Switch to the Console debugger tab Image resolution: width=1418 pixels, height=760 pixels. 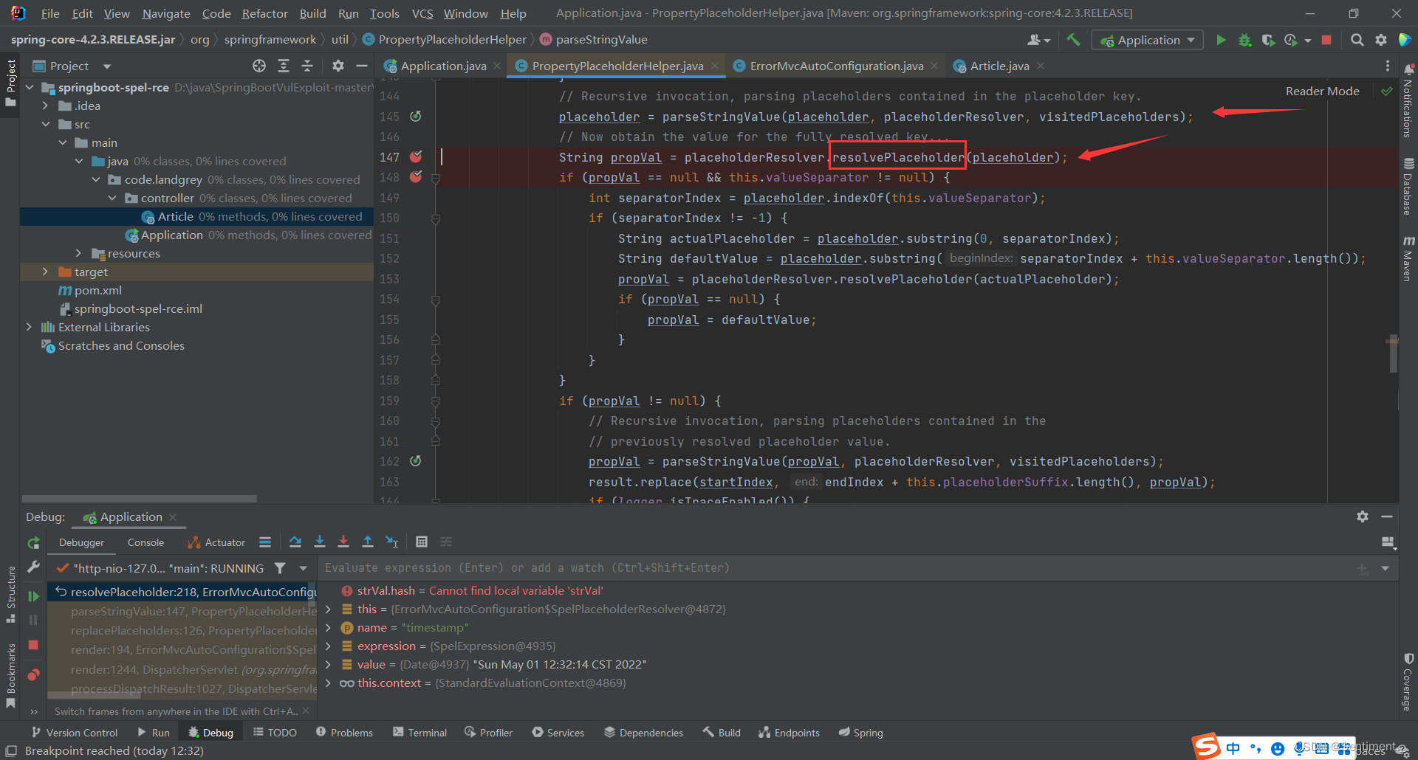tap(145, 542)
